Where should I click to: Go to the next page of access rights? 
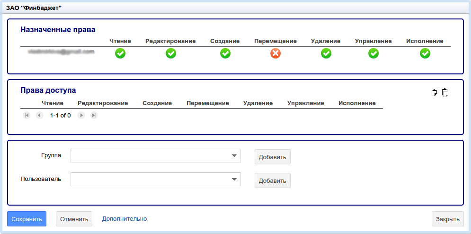coord(81,115)
